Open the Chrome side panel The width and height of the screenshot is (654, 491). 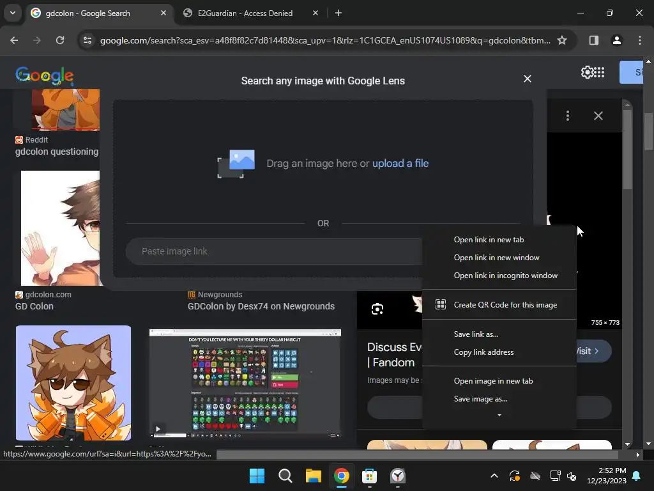click(593, 40)
